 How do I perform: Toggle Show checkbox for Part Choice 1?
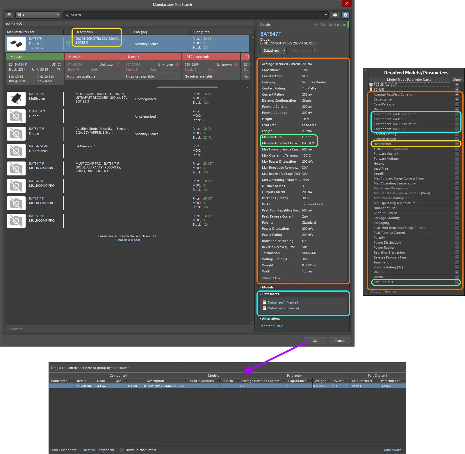click(457, 282)
